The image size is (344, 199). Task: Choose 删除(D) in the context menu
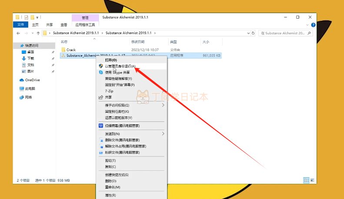[132, 181]
